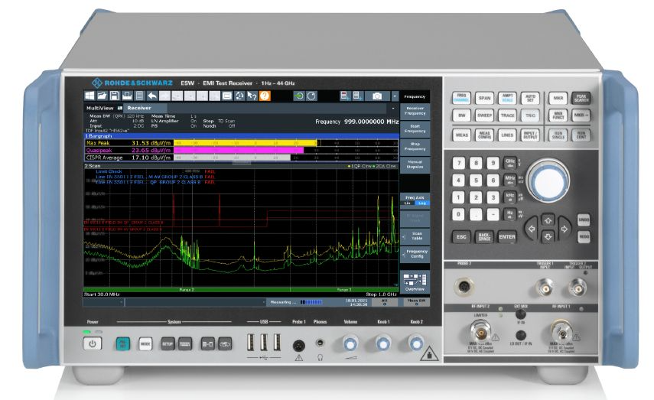Image resolution: width=654 pixels, height=400 pixels.
Task: Open the wide status bar message dropdown
Action: coord(264,302)
